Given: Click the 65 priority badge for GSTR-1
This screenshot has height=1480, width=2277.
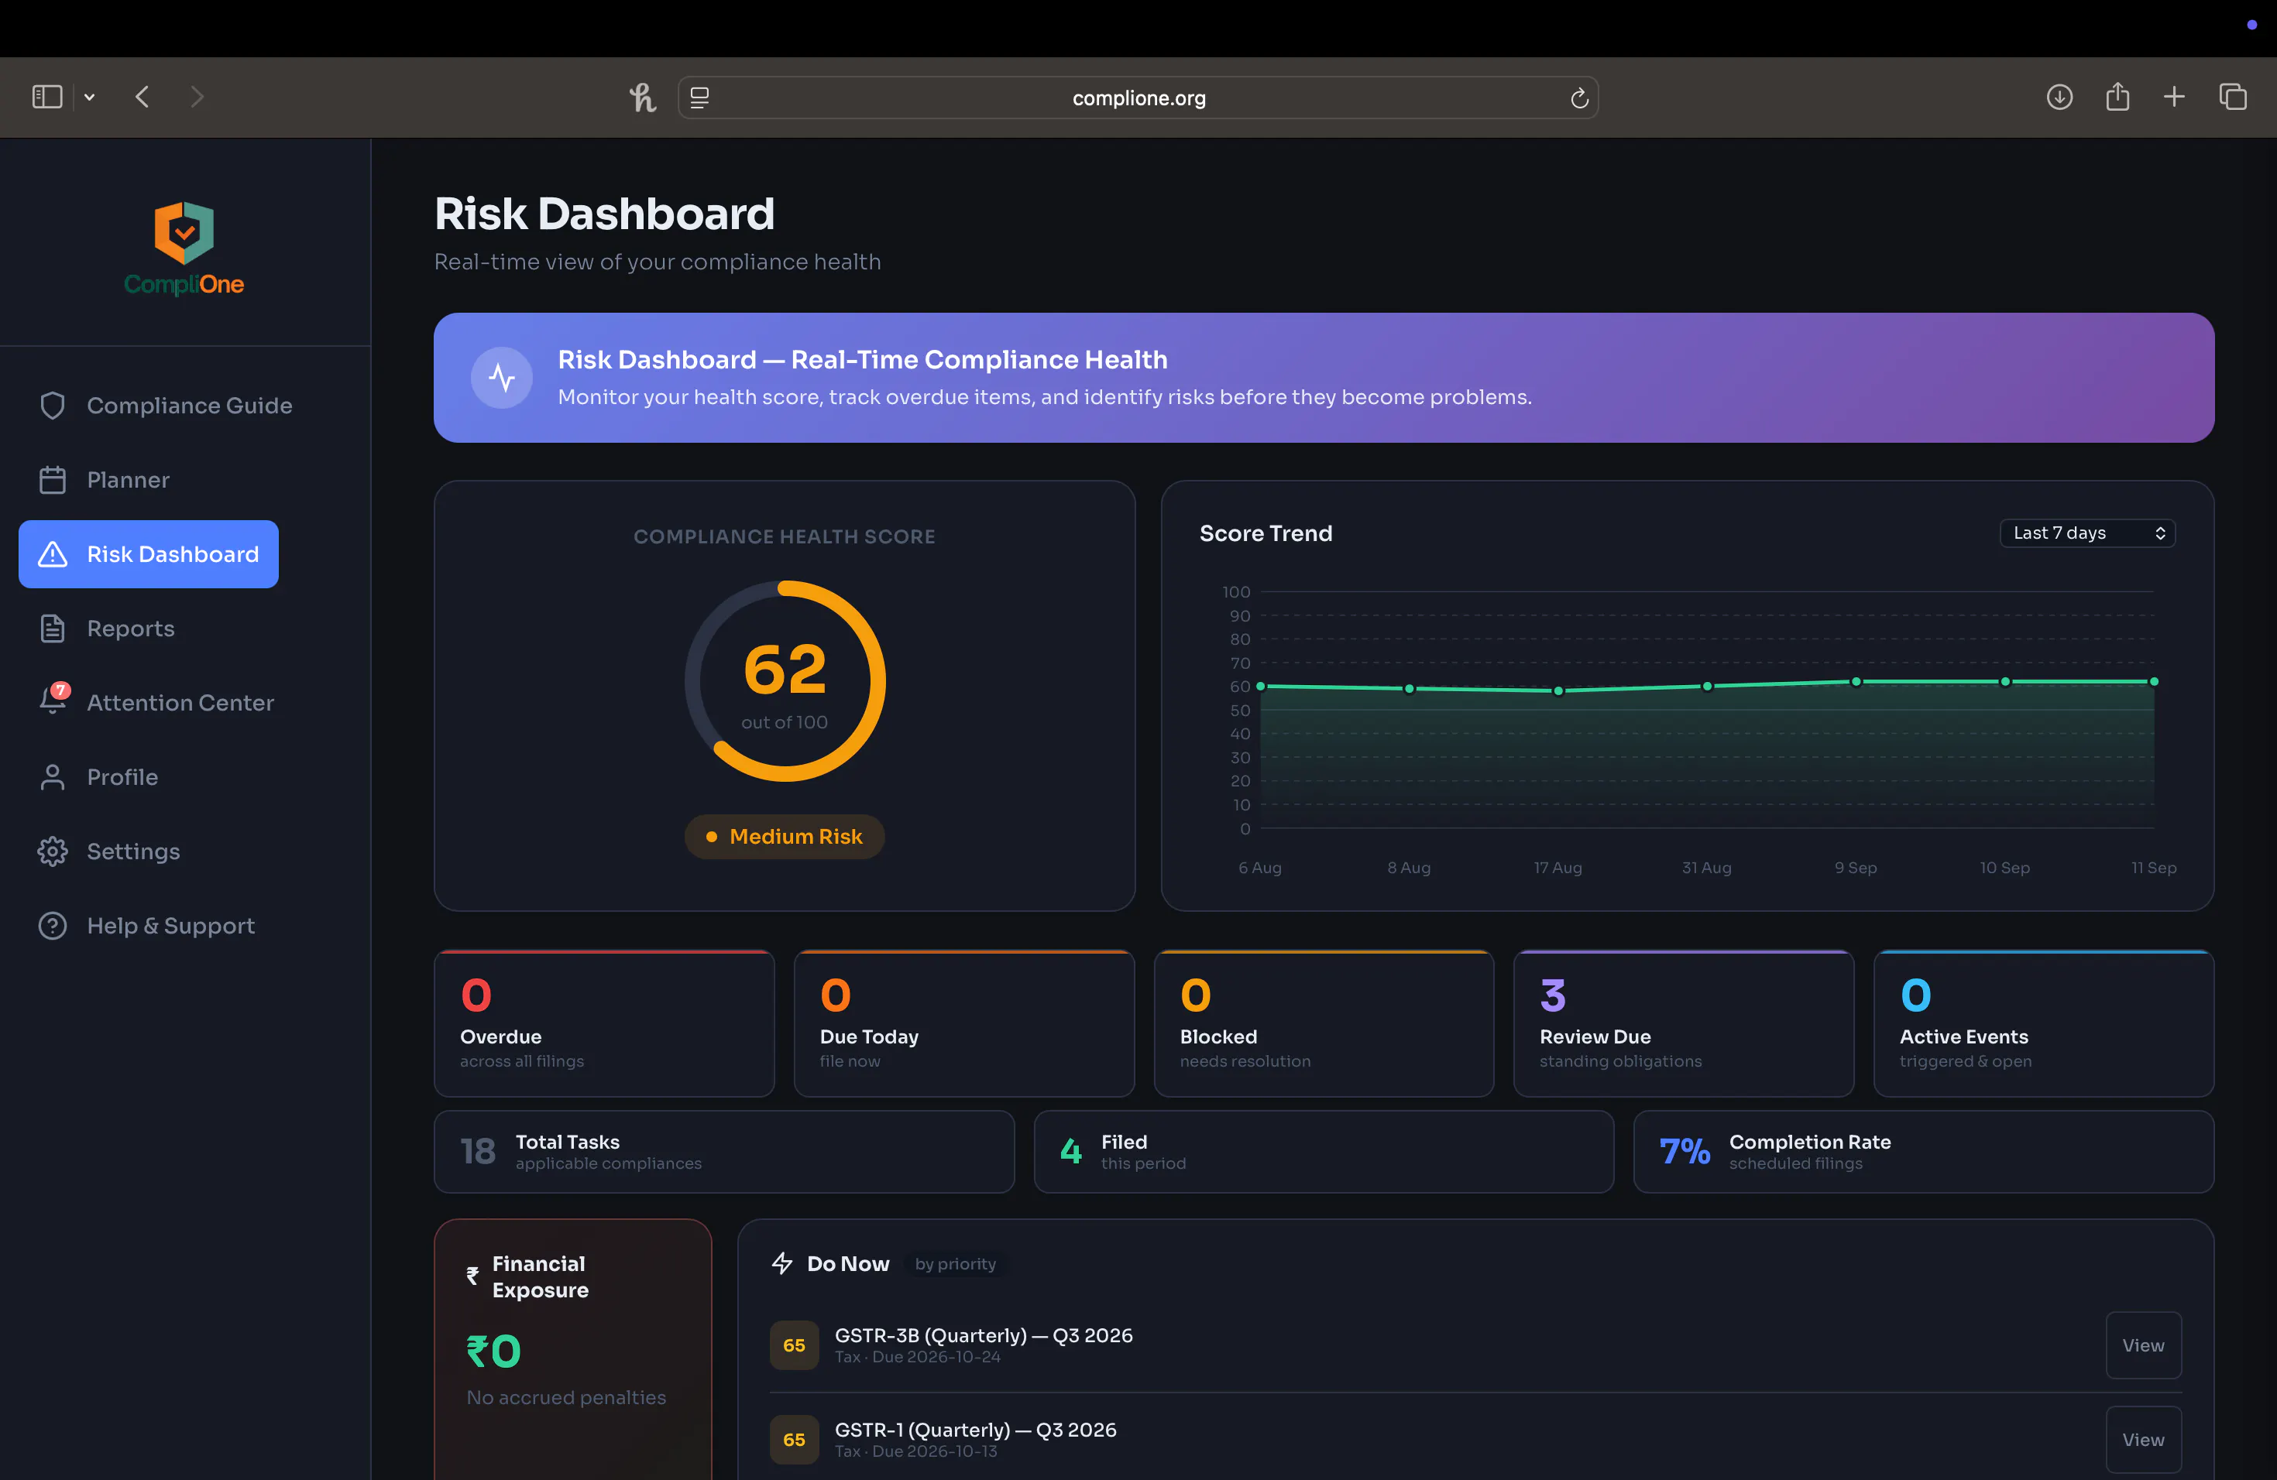Looking at the screenshot, I should [x=794, y=1440].
